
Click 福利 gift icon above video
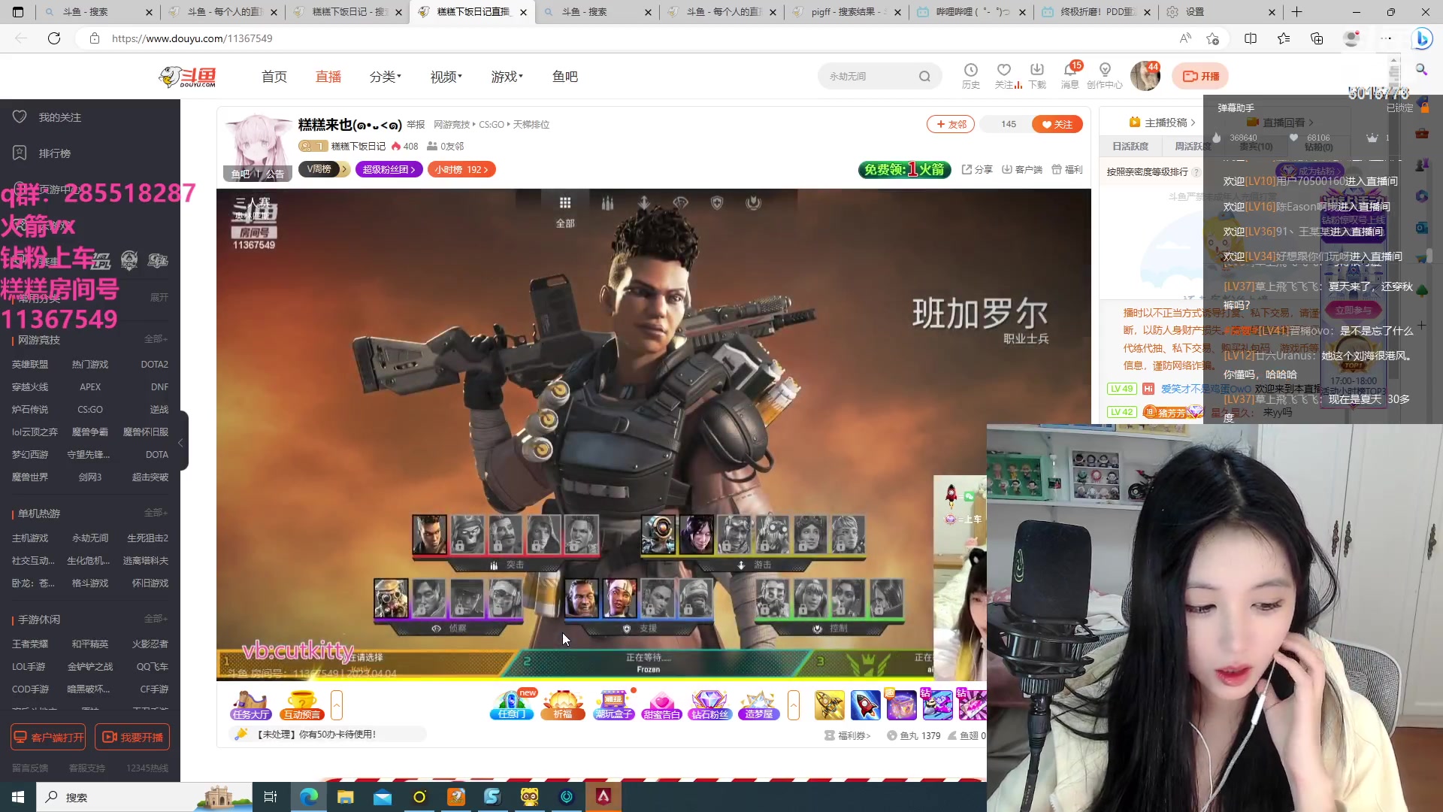click(x=1067, y=169)
